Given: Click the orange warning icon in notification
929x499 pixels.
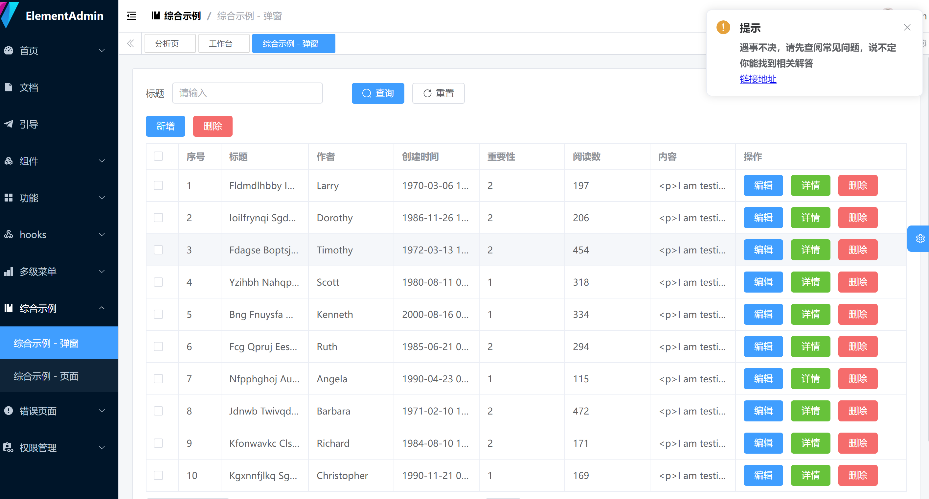Looking at the screenshot, I should tap(723, 27).
